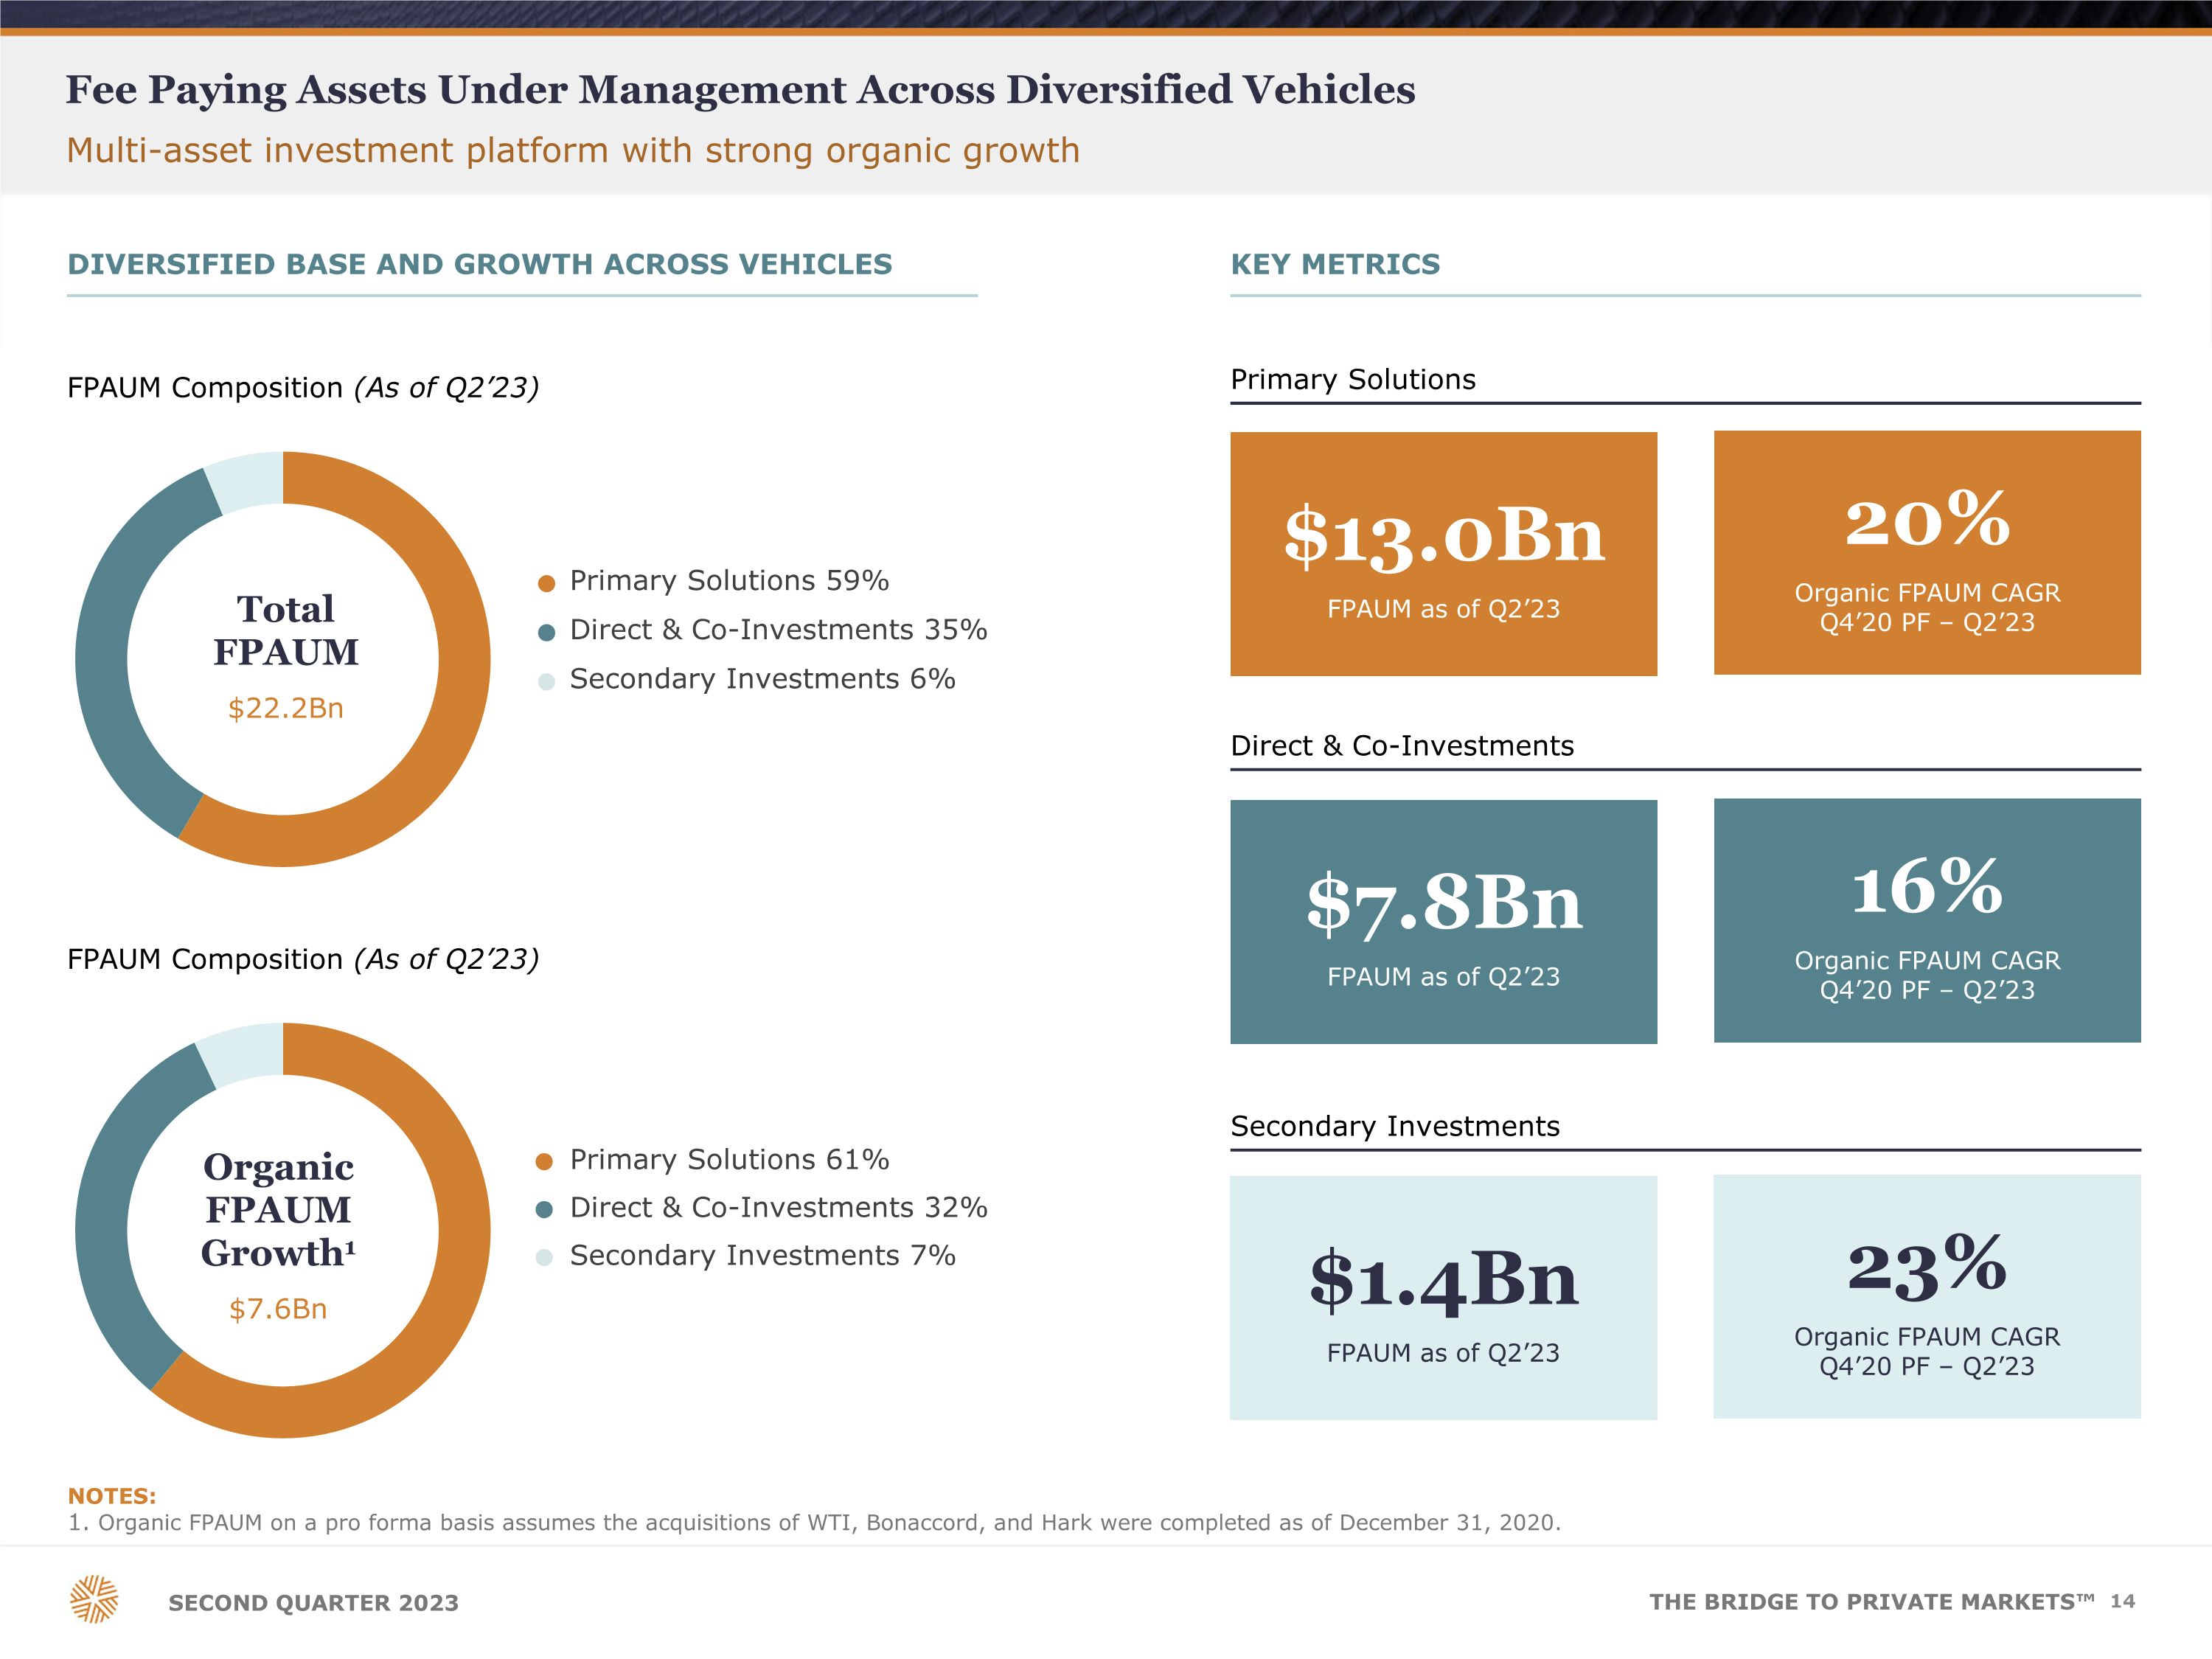Click the KEY METRICS section heading
The image size is (2212, 1659).
point(1335,264)
